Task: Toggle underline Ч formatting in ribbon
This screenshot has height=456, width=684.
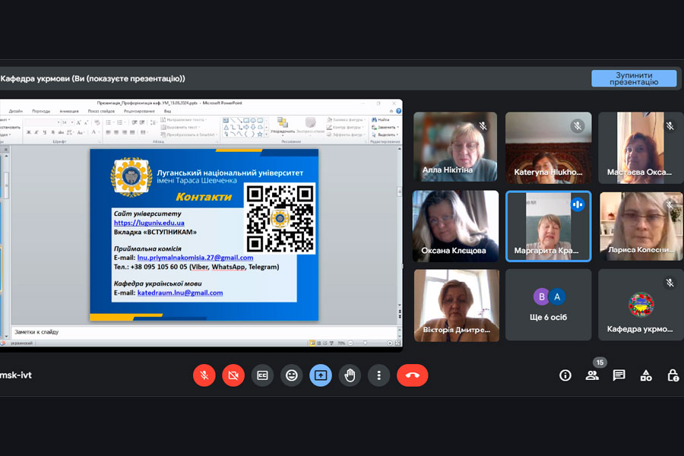Action: click(45, 132)
